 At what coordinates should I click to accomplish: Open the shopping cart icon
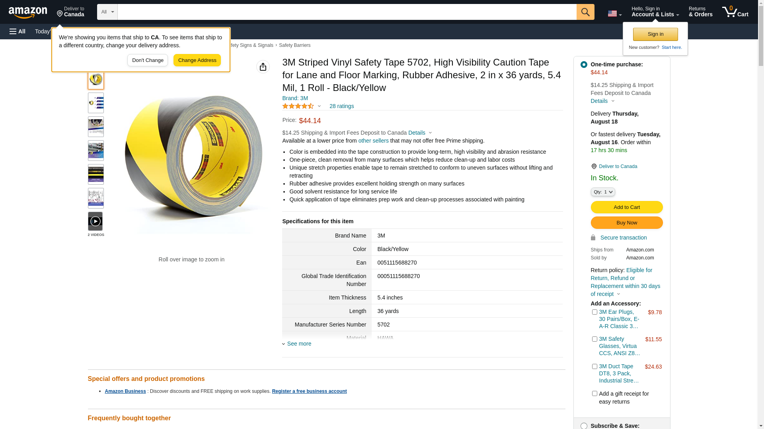(x=735, y=12)
